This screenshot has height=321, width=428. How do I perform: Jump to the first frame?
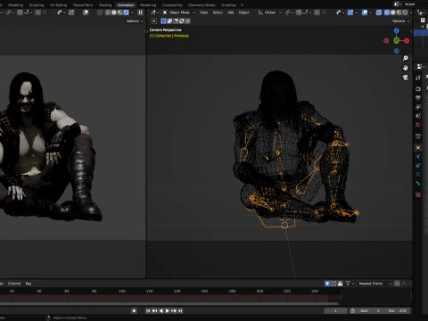click(148, 310)
